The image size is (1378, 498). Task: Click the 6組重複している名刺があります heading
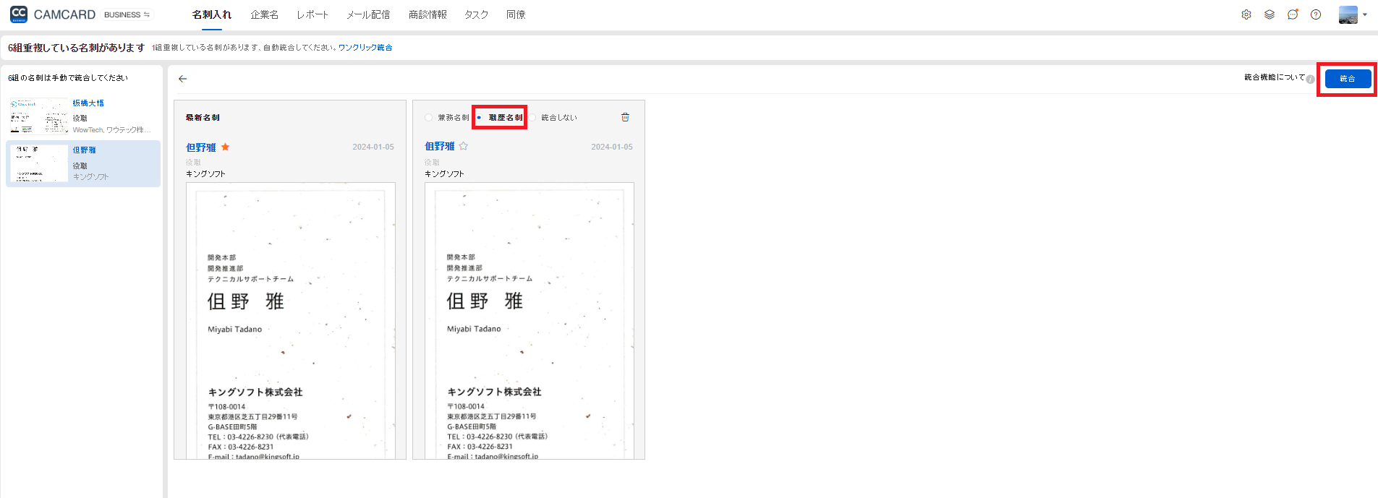tap(77, 48)
